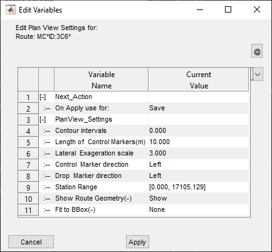
Task: Collapse the PlanView_Settings group
Action: point(43,120)
